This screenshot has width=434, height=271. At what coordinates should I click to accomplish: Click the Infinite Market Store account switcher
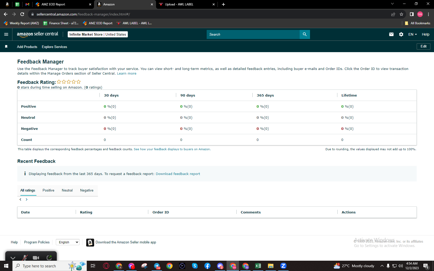tap(98, 34)
